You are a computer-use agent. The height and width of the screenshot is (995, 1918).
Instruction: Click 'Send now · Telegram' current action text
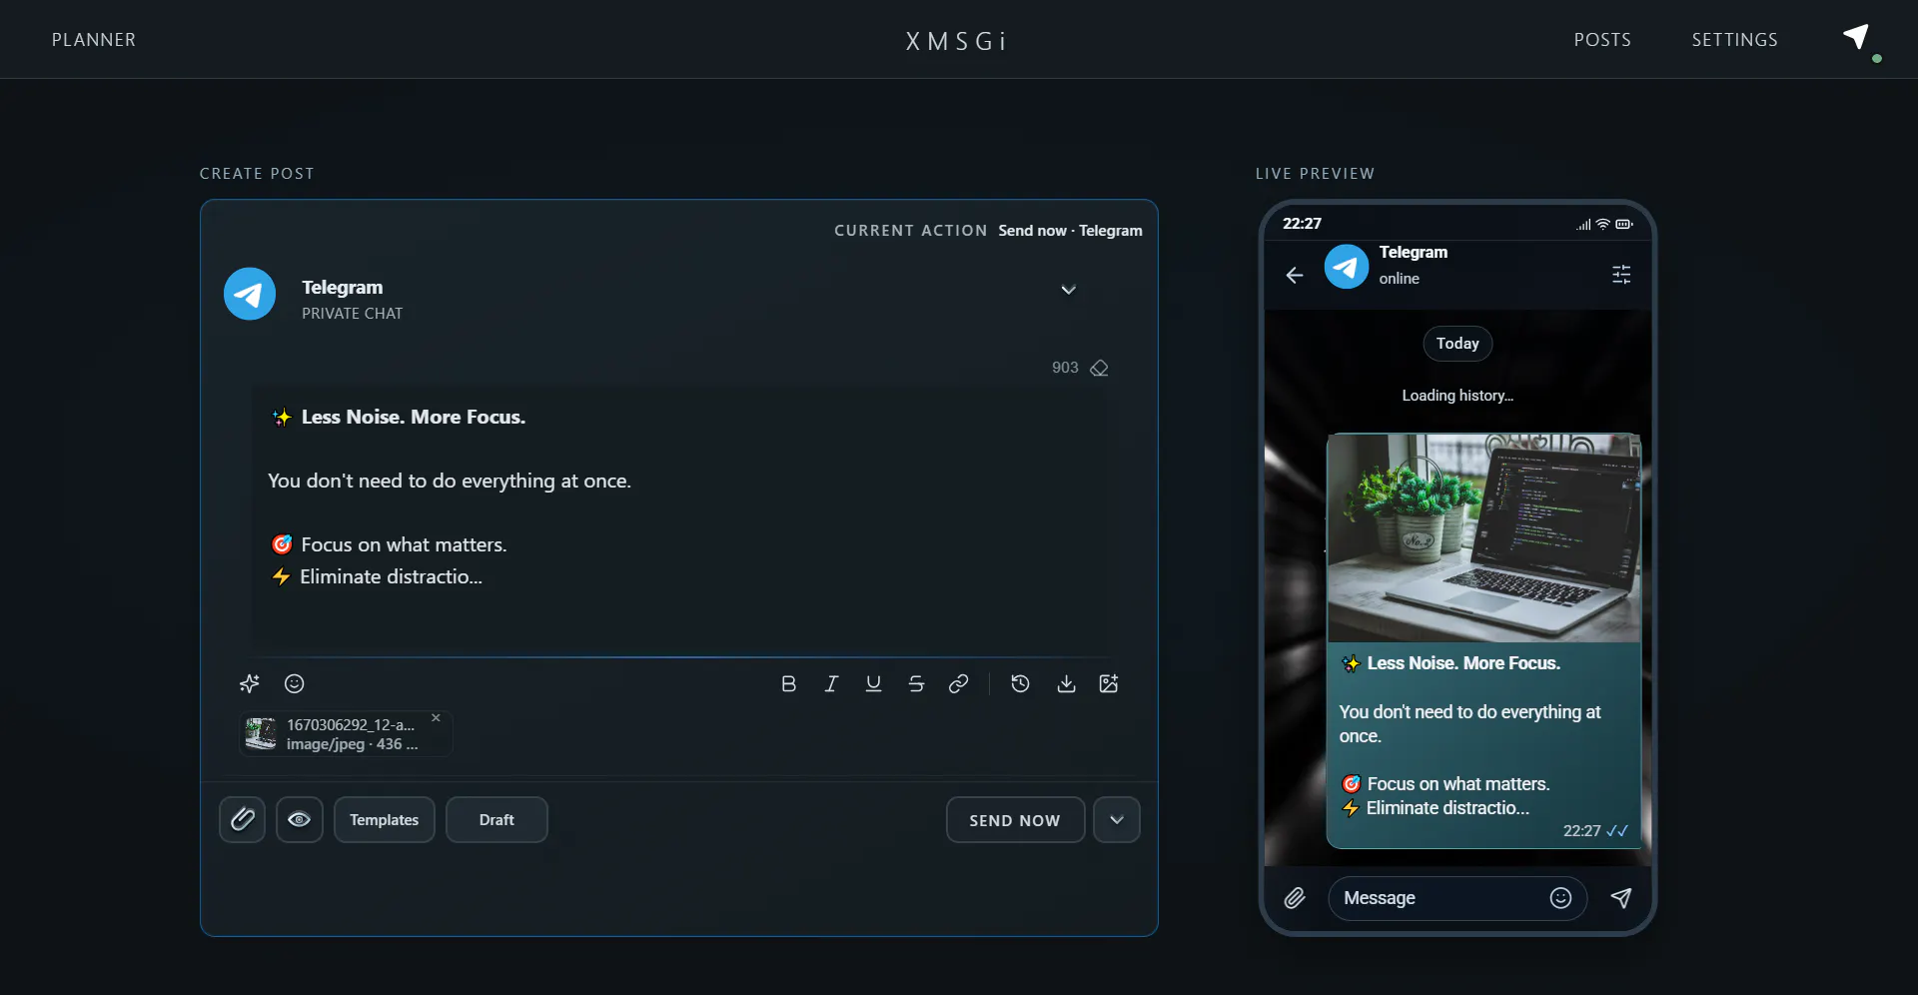[1070, 231]
